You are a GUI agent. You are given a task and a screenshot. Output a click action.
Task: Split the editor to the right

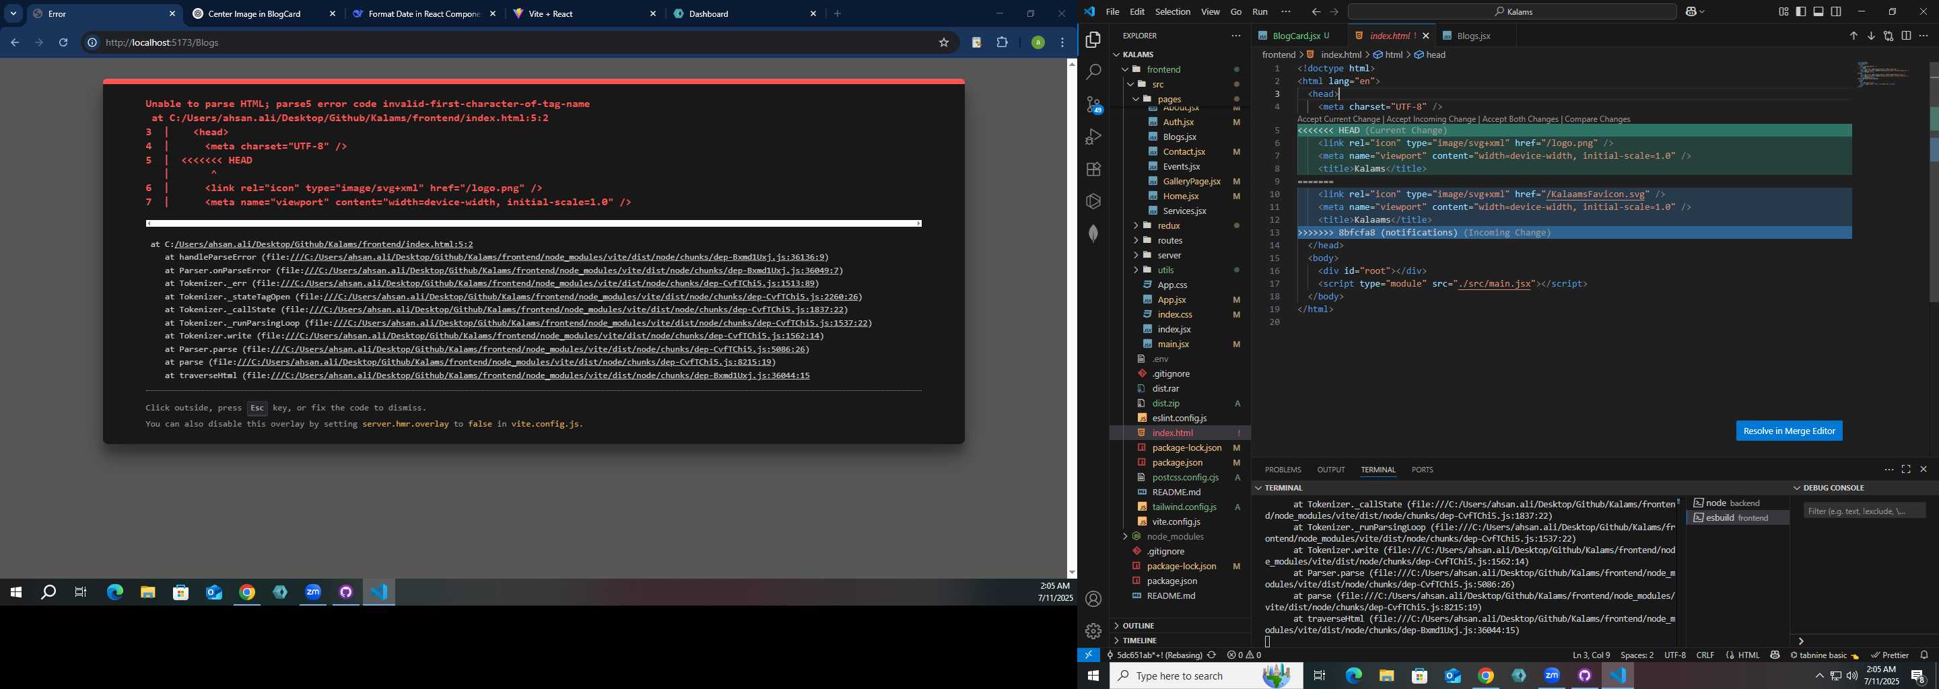[1907, 36]
